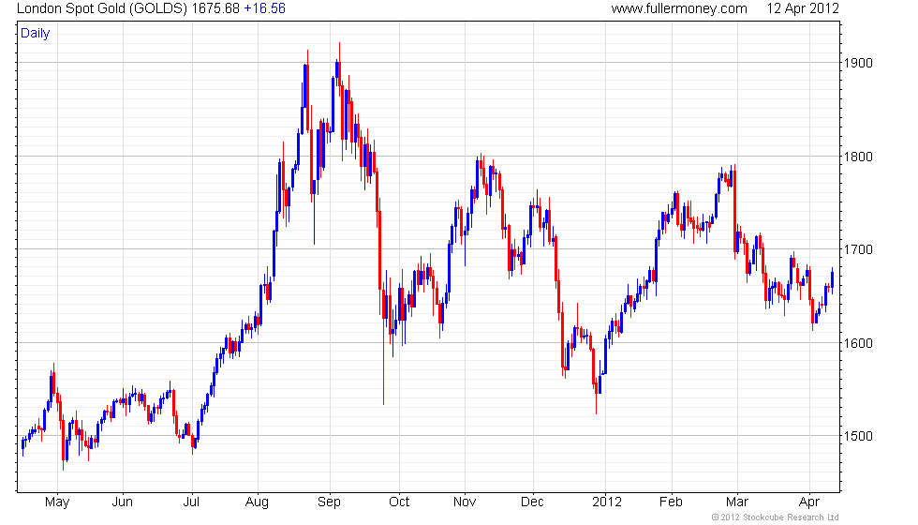Image resolution: width=918 pixels, height=525 pixels.
Task: Open the www.fullermoney.com link
Action: (679, 8)
